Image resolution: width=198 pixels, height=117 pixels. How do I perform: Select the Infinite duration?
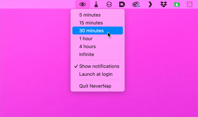[x=97, y=54]
